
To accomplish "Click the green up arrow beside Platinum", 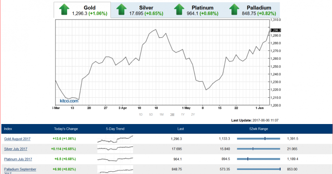I will point(179,9).
